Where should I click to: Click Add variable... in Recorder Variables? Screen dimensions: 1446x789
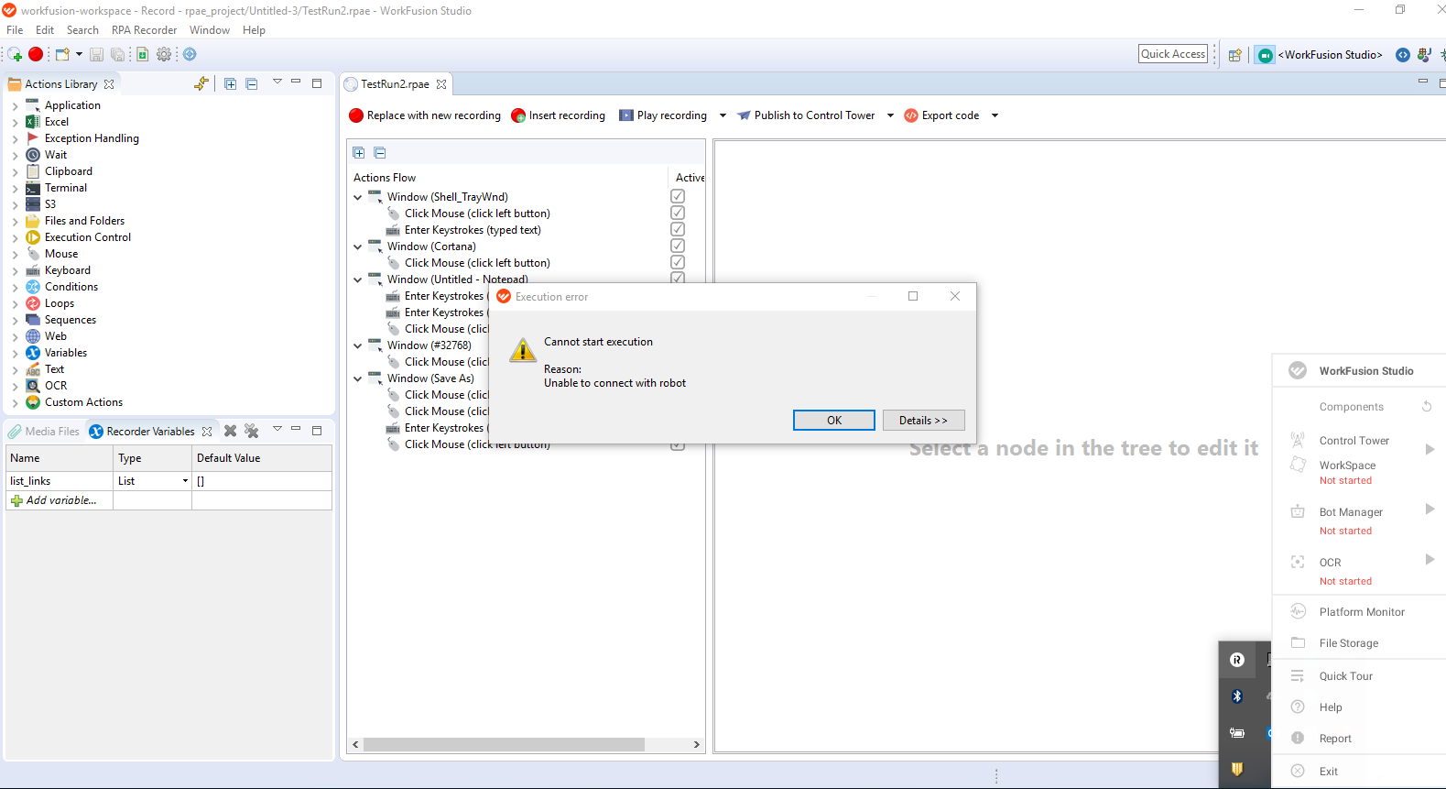(60, 500)
